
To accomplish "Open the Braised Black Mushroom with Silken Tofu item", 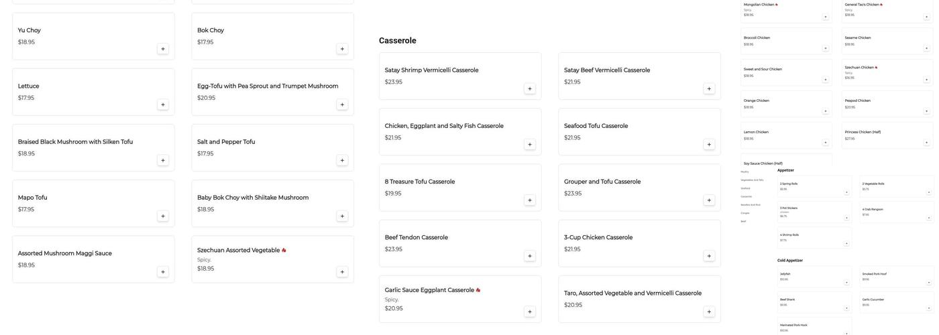I will pyautogui.click(x=75, y=142).
